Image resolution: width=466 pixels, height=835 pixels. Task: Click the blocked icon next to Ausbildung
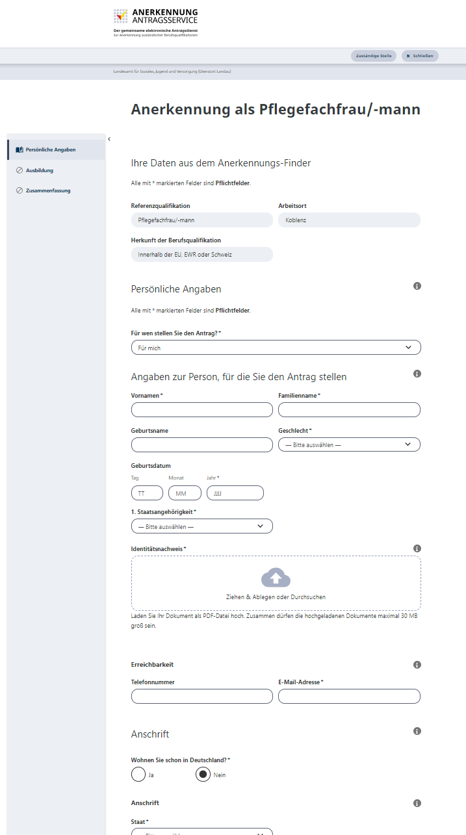(19, 170)
